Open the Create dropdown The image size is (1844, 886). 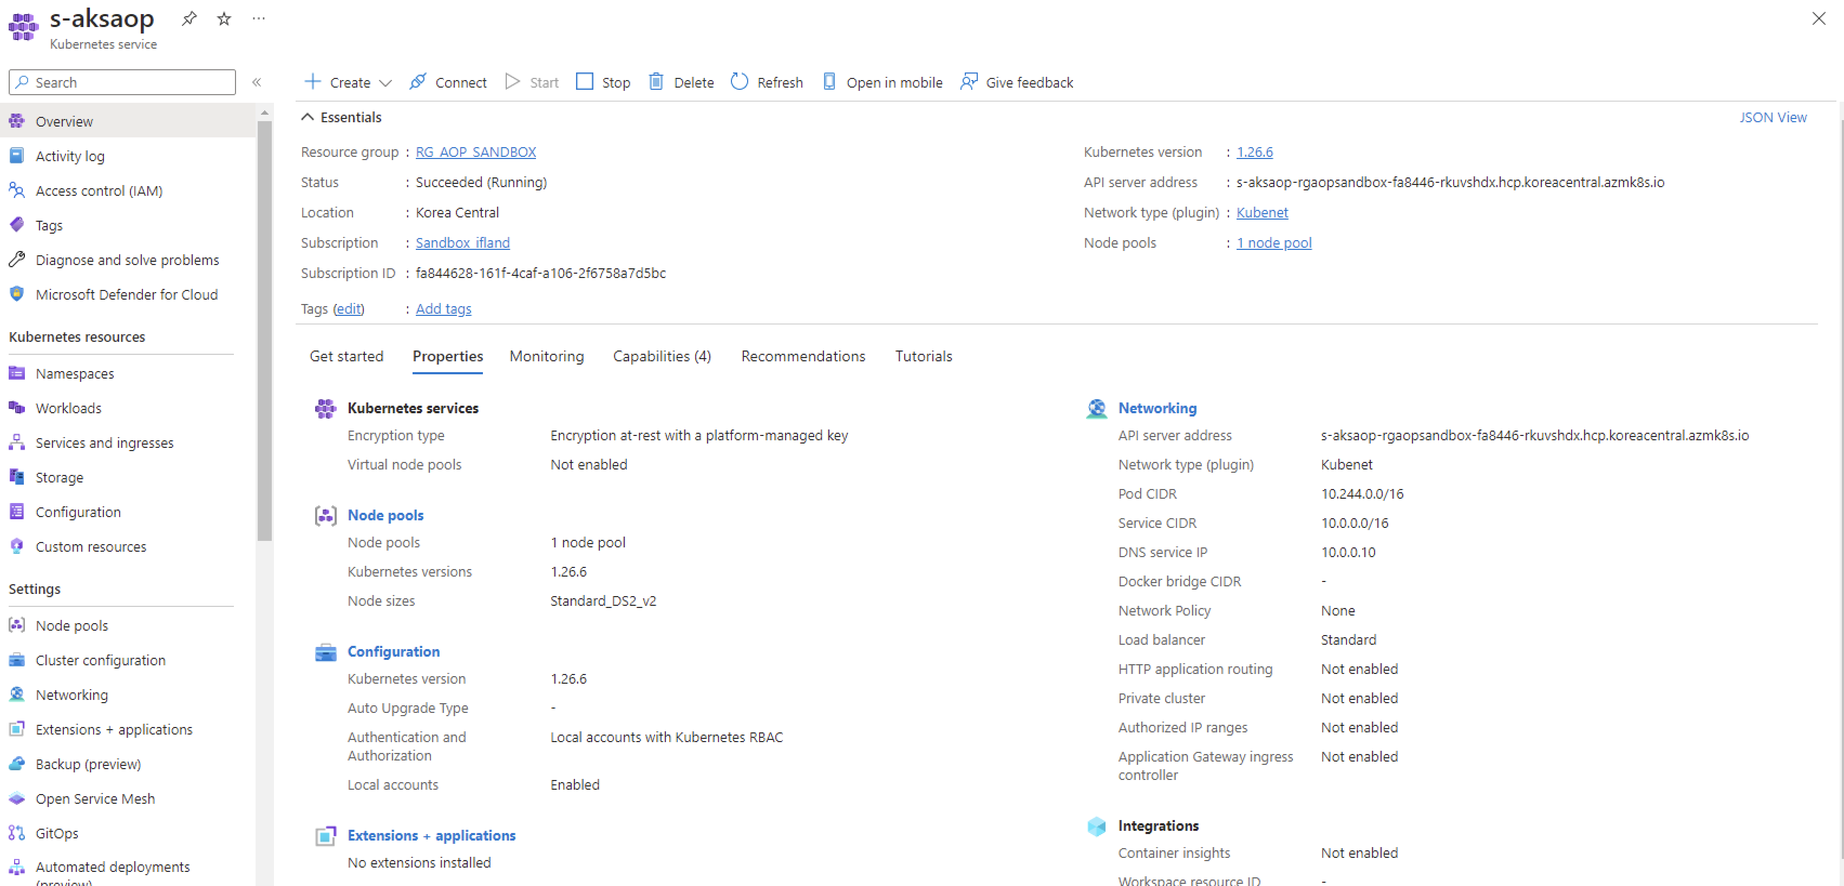tap(349, 82)
